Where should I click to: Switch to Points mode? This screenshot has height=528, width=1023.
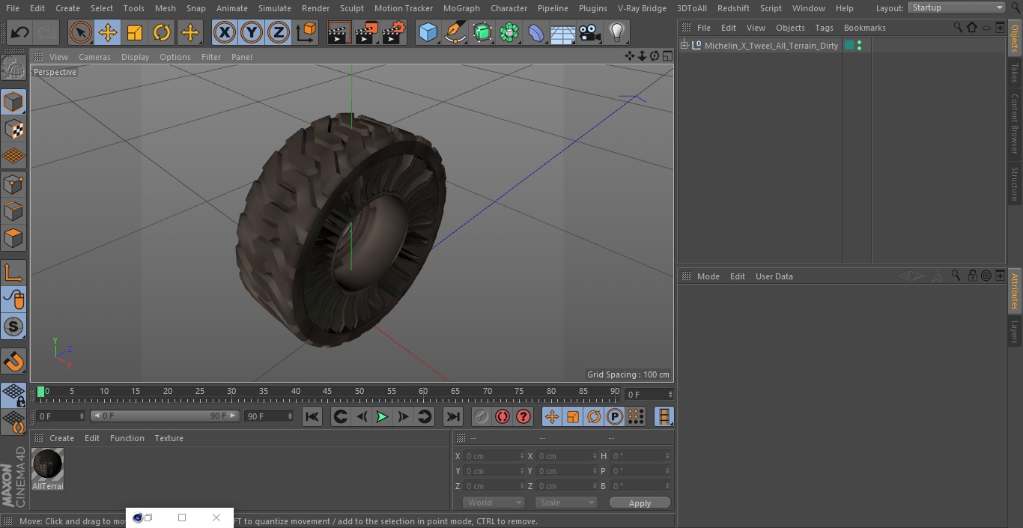click(x=13, y=184)
